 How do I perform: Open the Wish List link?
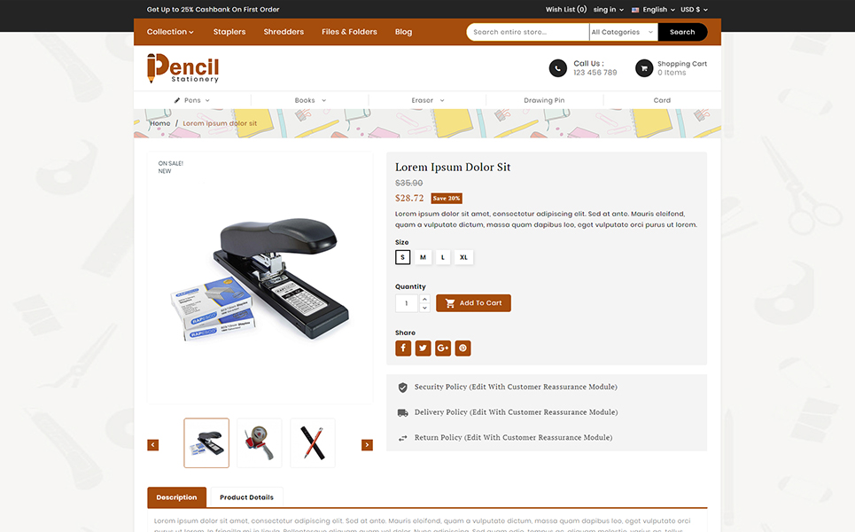click(x=566, y=9)
